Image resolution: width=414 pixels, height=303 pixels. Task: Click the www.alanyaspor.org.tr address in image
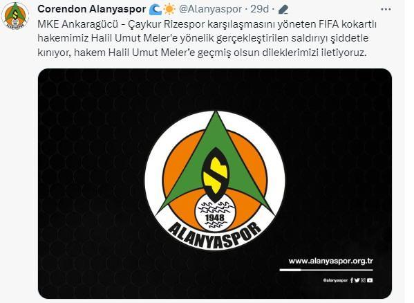330,261
